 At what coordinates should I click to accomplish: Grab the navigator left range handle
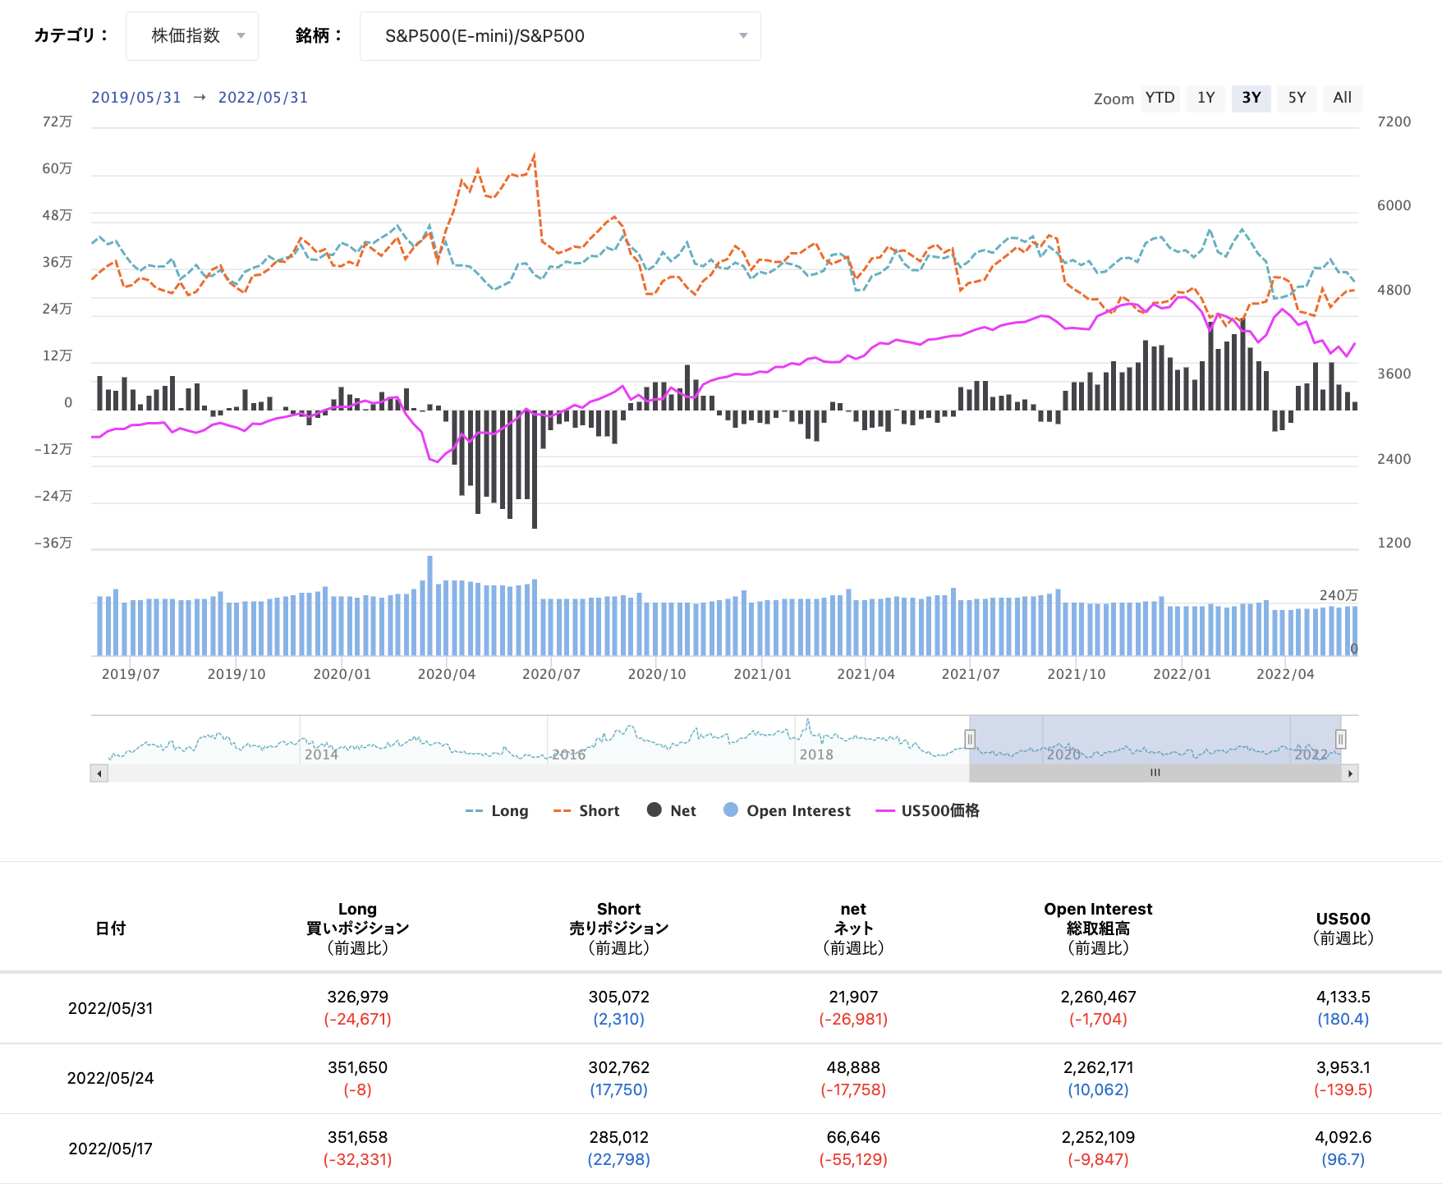pyautogui.click(x=970, y=740)
